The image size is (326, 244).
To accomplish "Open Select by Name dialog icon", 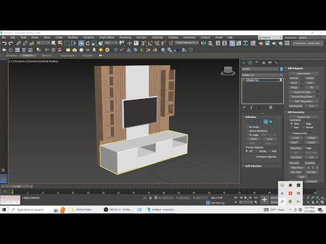I will tap(60, 43).
